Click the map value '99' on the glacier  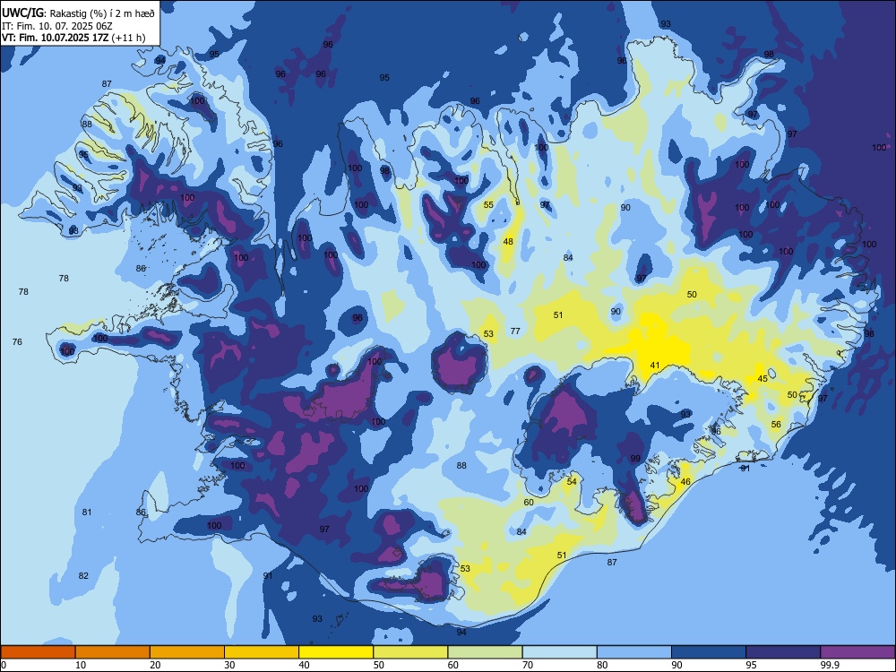point(635,459)
